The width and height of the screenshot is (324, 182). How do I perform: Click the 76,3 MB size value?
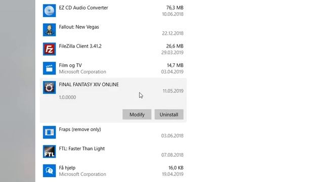pyautogui.click(x=175, y=8)
